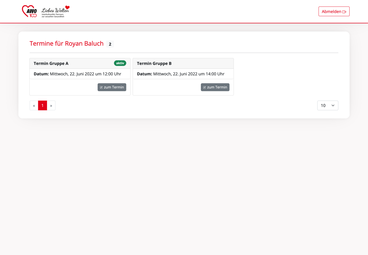The width and height of the screenshot is (368, 255).
Task: Go to the previous page with «
Action: click(x=34, y=106)
